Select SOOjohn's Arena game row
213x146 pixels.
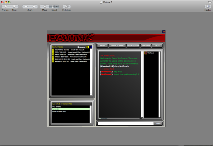click(x=71, y=57)
